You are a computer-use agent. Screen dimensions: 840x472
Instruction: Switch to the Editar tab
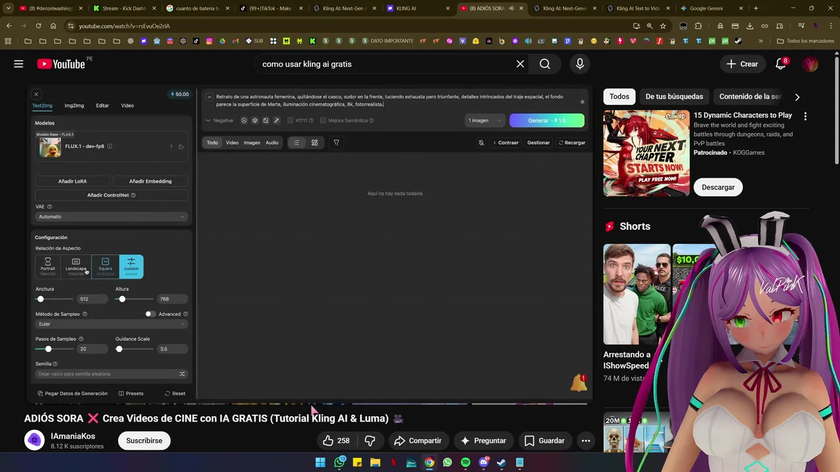point(102,106)
